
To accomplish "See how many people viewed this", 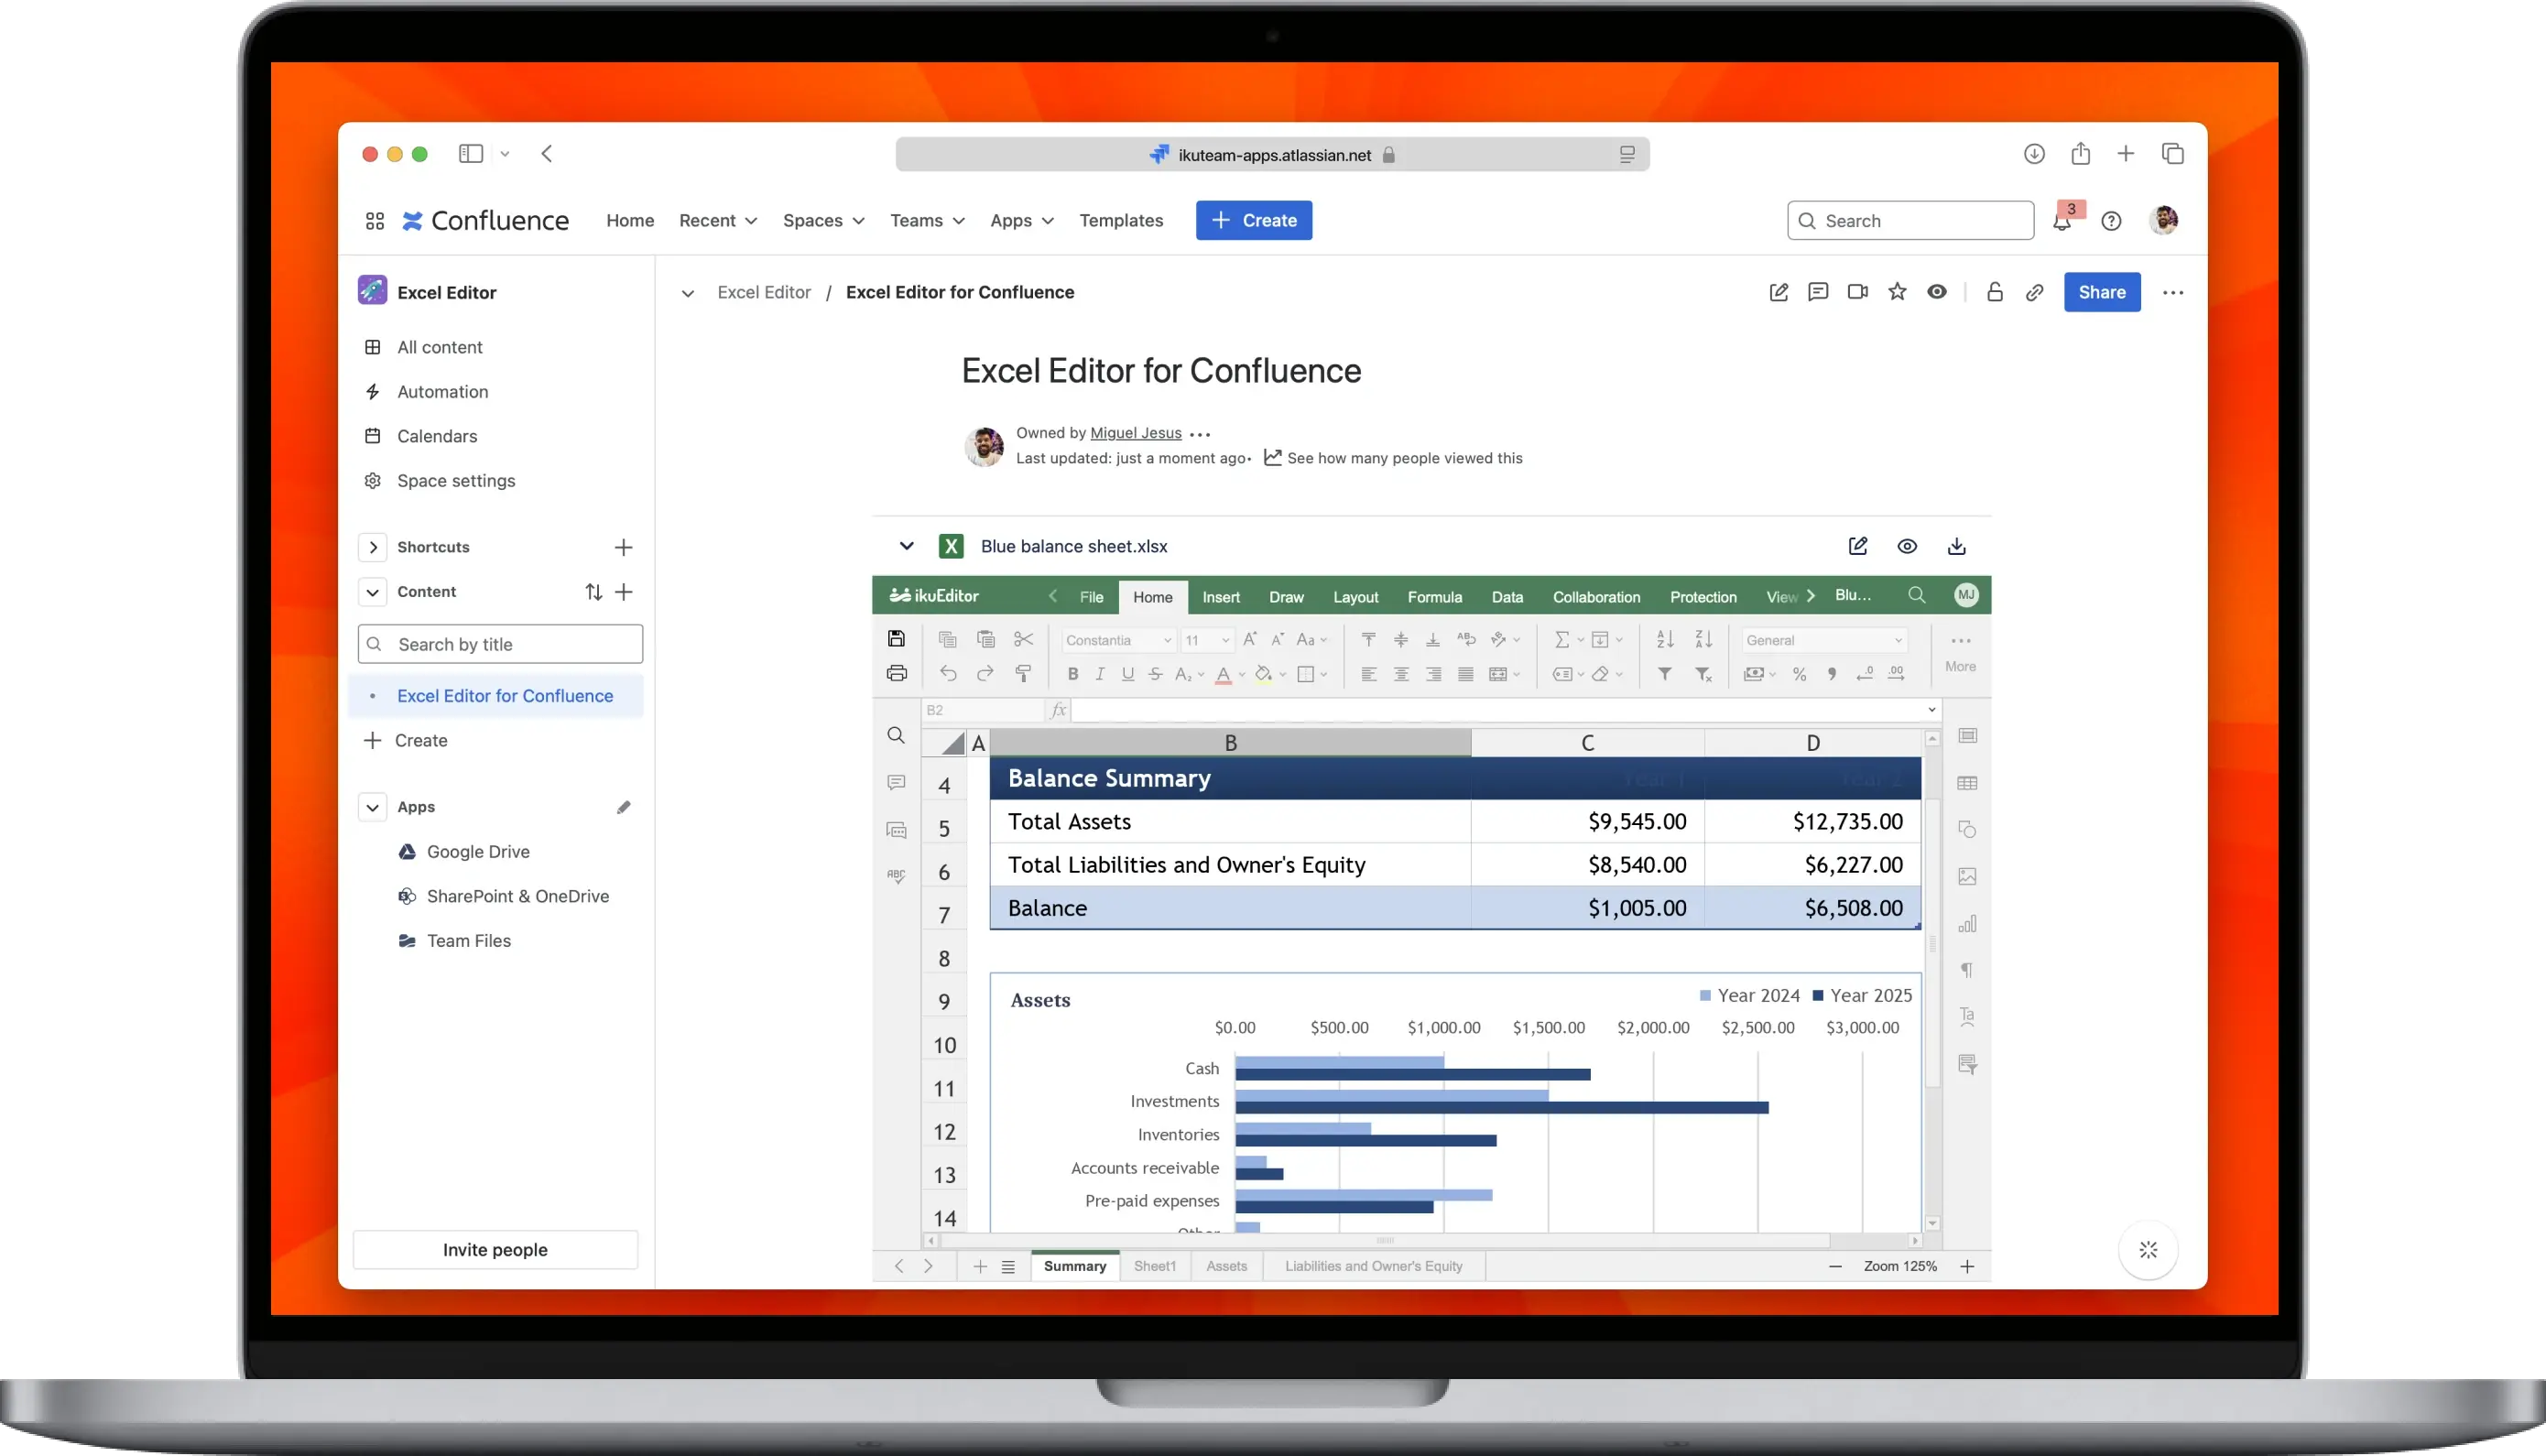I will (1393, 458).
